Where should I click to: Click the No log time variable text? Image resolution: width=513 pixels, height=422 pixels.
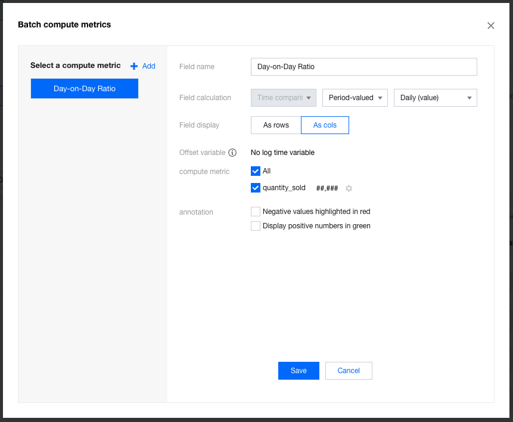pyautogui.click(x=282, y=153)
